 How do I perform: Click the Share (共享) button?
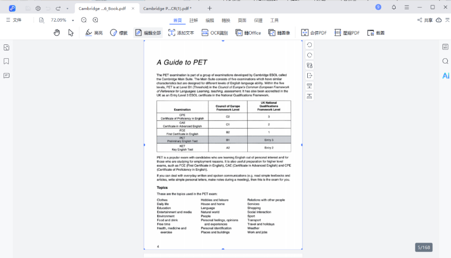pos(425,20)
